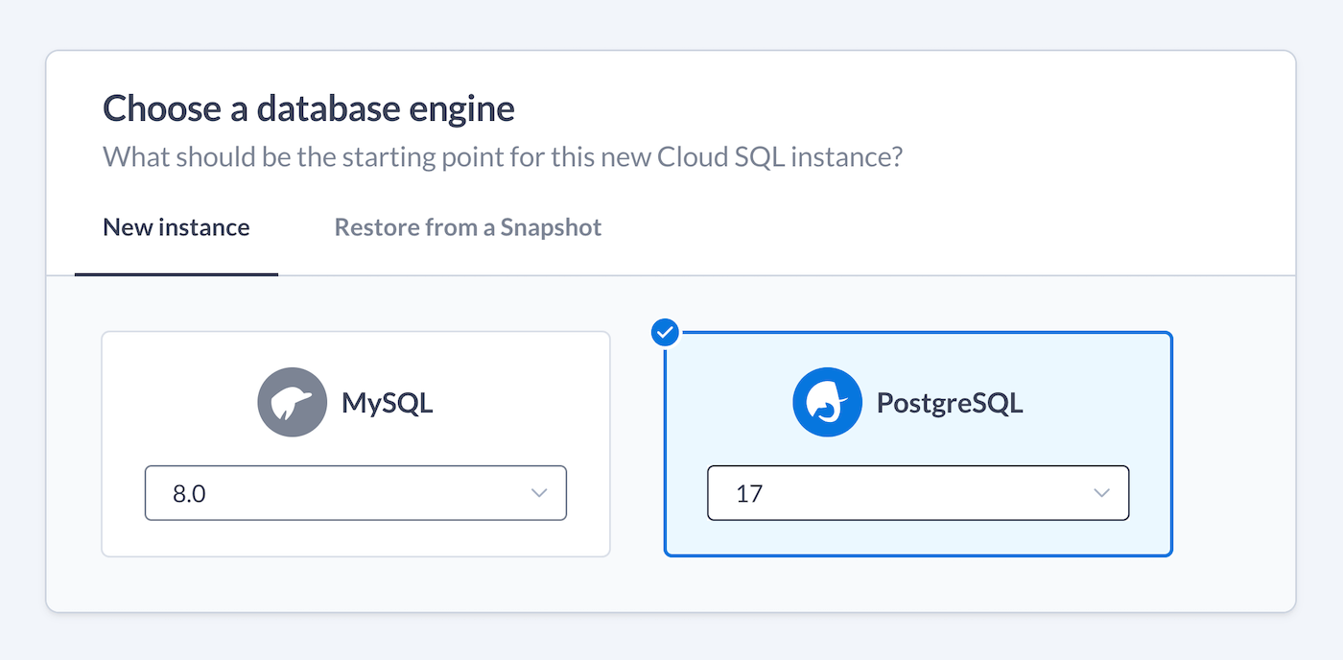Viewport: 1343px width, 660px height.
Task: Click the Choose a database engine heading
Action: point(309,108)
